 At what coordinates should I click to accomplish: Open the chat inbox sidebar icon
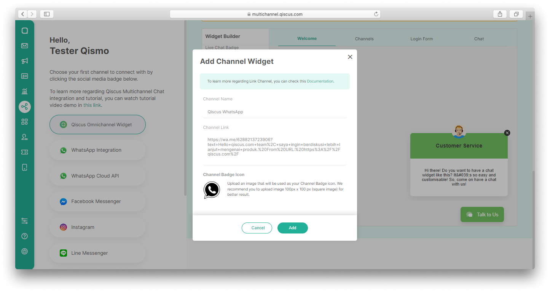[25, 31]
